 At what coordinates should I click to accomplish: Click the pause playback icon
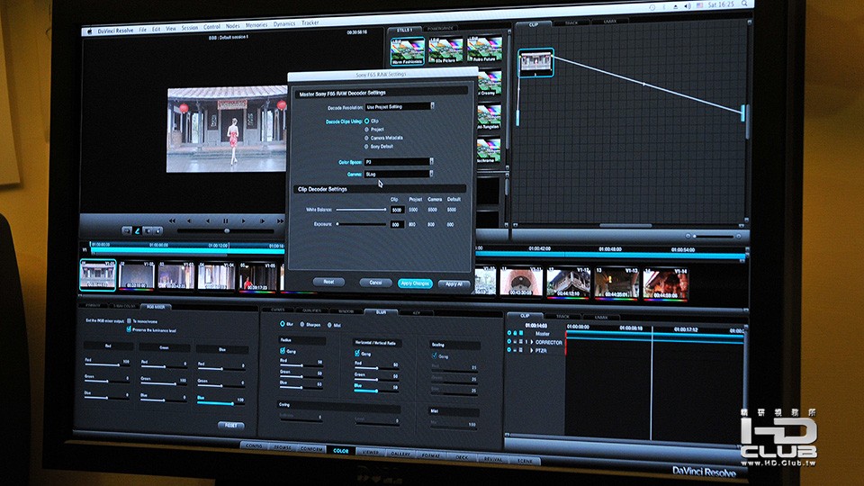(225, 221)
